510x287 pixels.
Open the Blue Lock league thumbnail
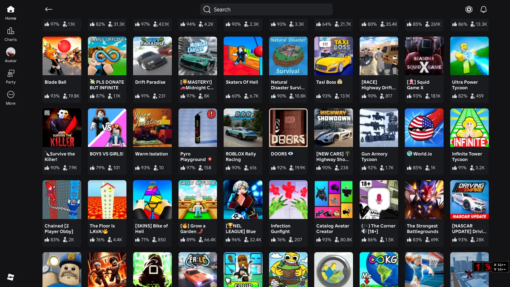click(243, 199)
